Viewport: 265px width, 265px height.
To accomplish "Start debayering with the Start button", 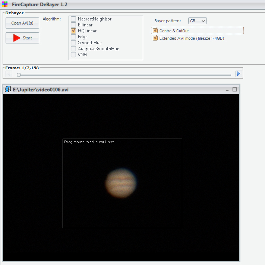I will click(x=22, y=38).
